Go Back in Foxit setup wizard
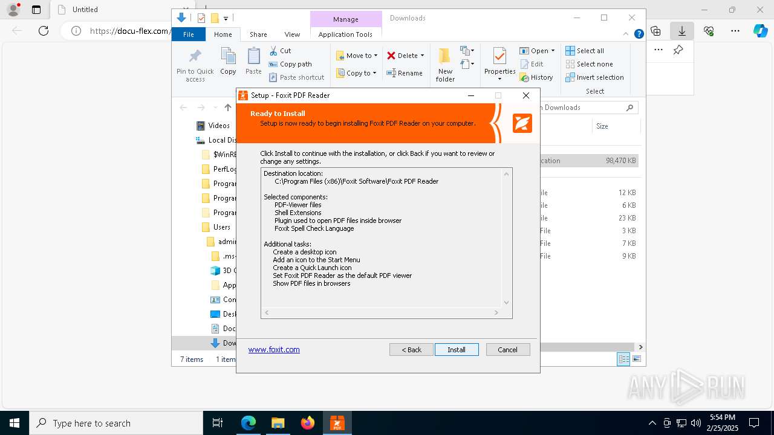Image resolution: width=774 pixels, height=435 pixels. pos(411,350)
